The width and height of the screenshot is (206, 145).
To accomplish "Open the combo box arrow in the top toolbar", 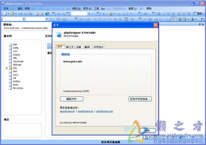I will [x=89, y=13].
